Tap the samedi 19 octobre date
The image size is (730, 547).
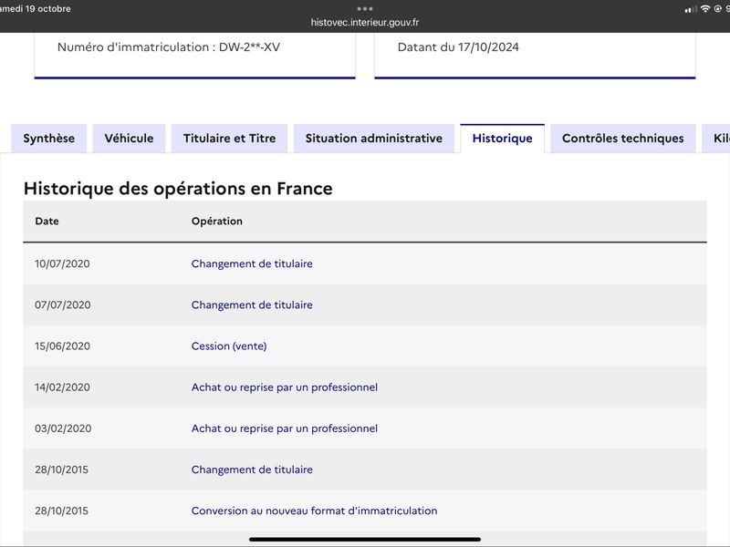[x=36, y=9]
